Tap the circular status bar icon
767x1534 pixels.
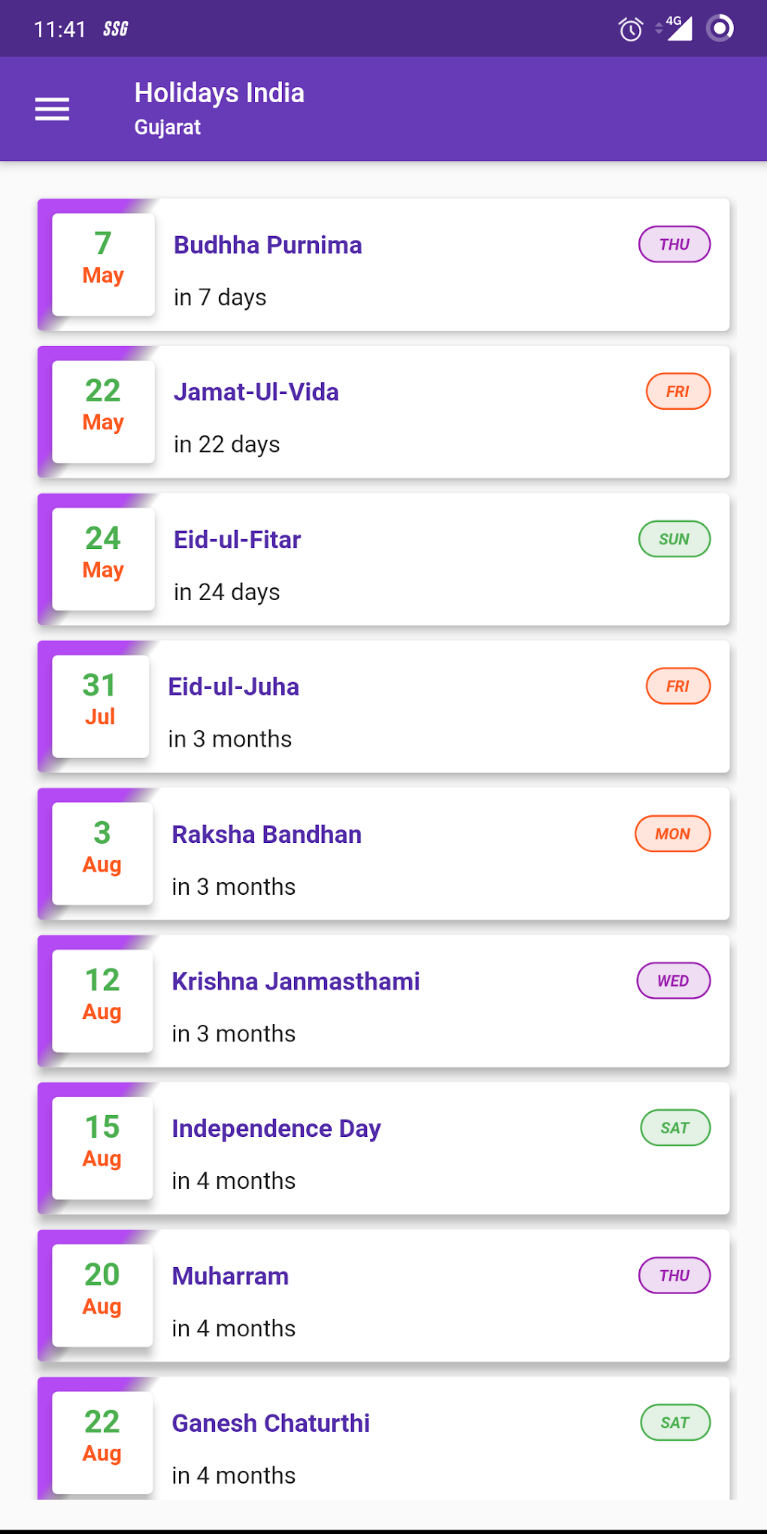tap(720, 29)
